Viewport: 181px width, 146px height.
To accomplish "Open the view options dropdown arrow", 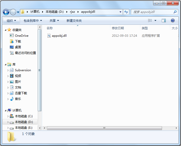I will [155, 20].
